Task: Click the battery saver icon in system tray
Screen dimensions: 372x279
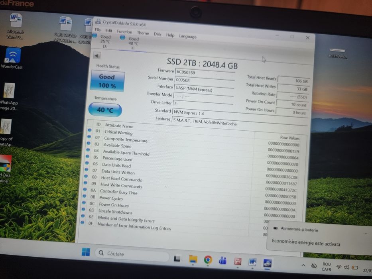Action: [355, 268]
